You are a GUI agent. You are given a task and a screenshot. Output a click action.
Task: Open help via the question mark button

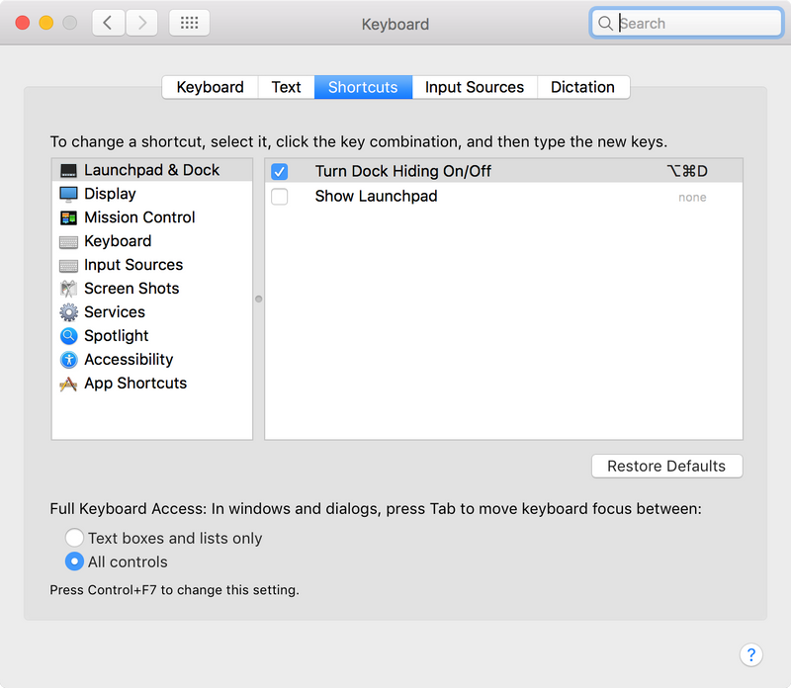click(751, 654)
